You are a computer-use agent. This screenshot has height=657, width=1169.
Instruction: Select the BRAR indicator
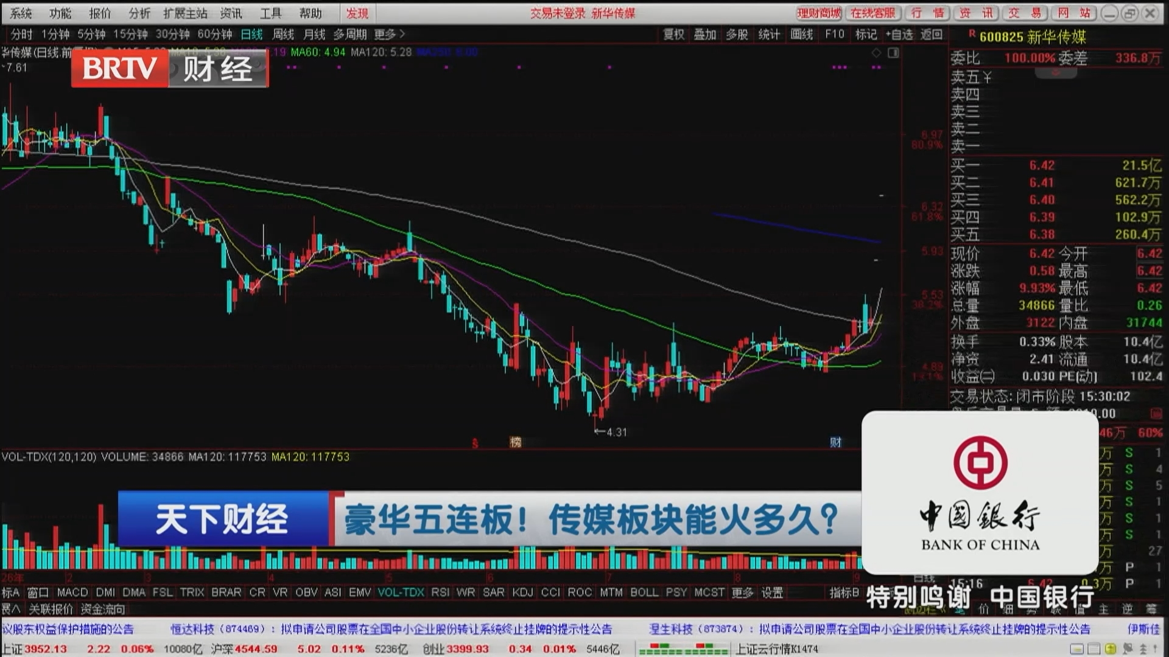(x=226, y=593)
